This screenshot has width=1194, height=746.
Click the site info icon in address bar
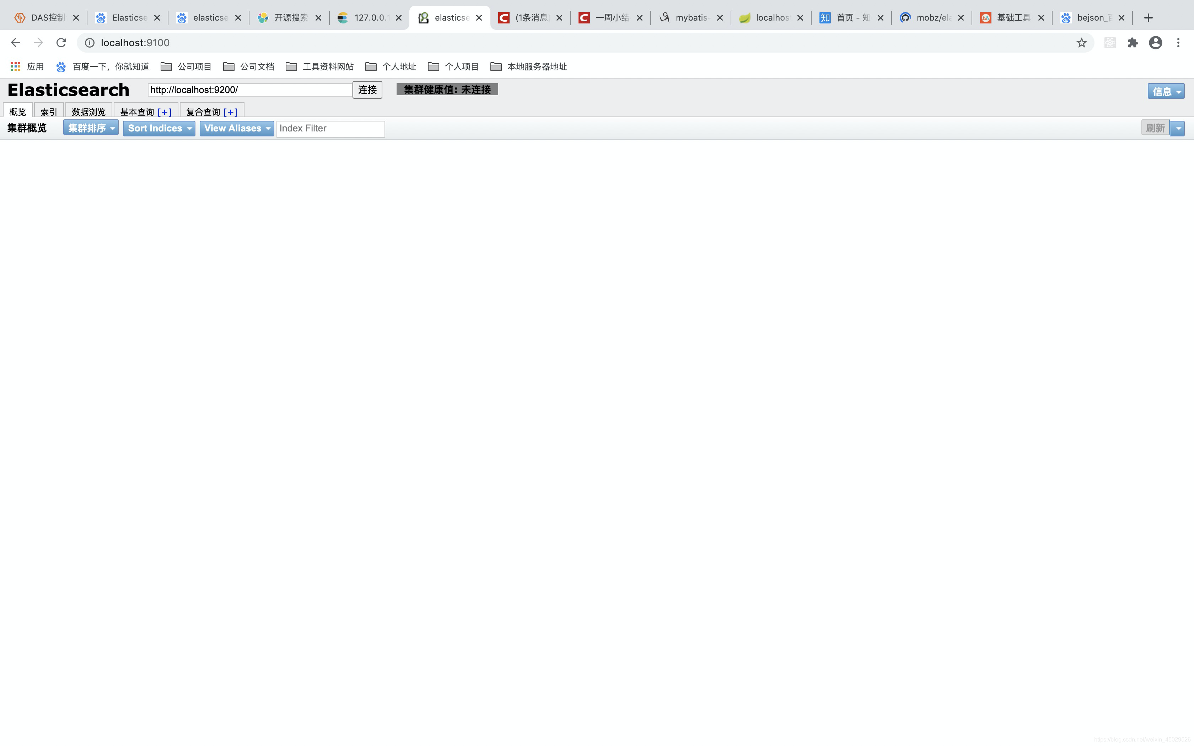(90, 43)
